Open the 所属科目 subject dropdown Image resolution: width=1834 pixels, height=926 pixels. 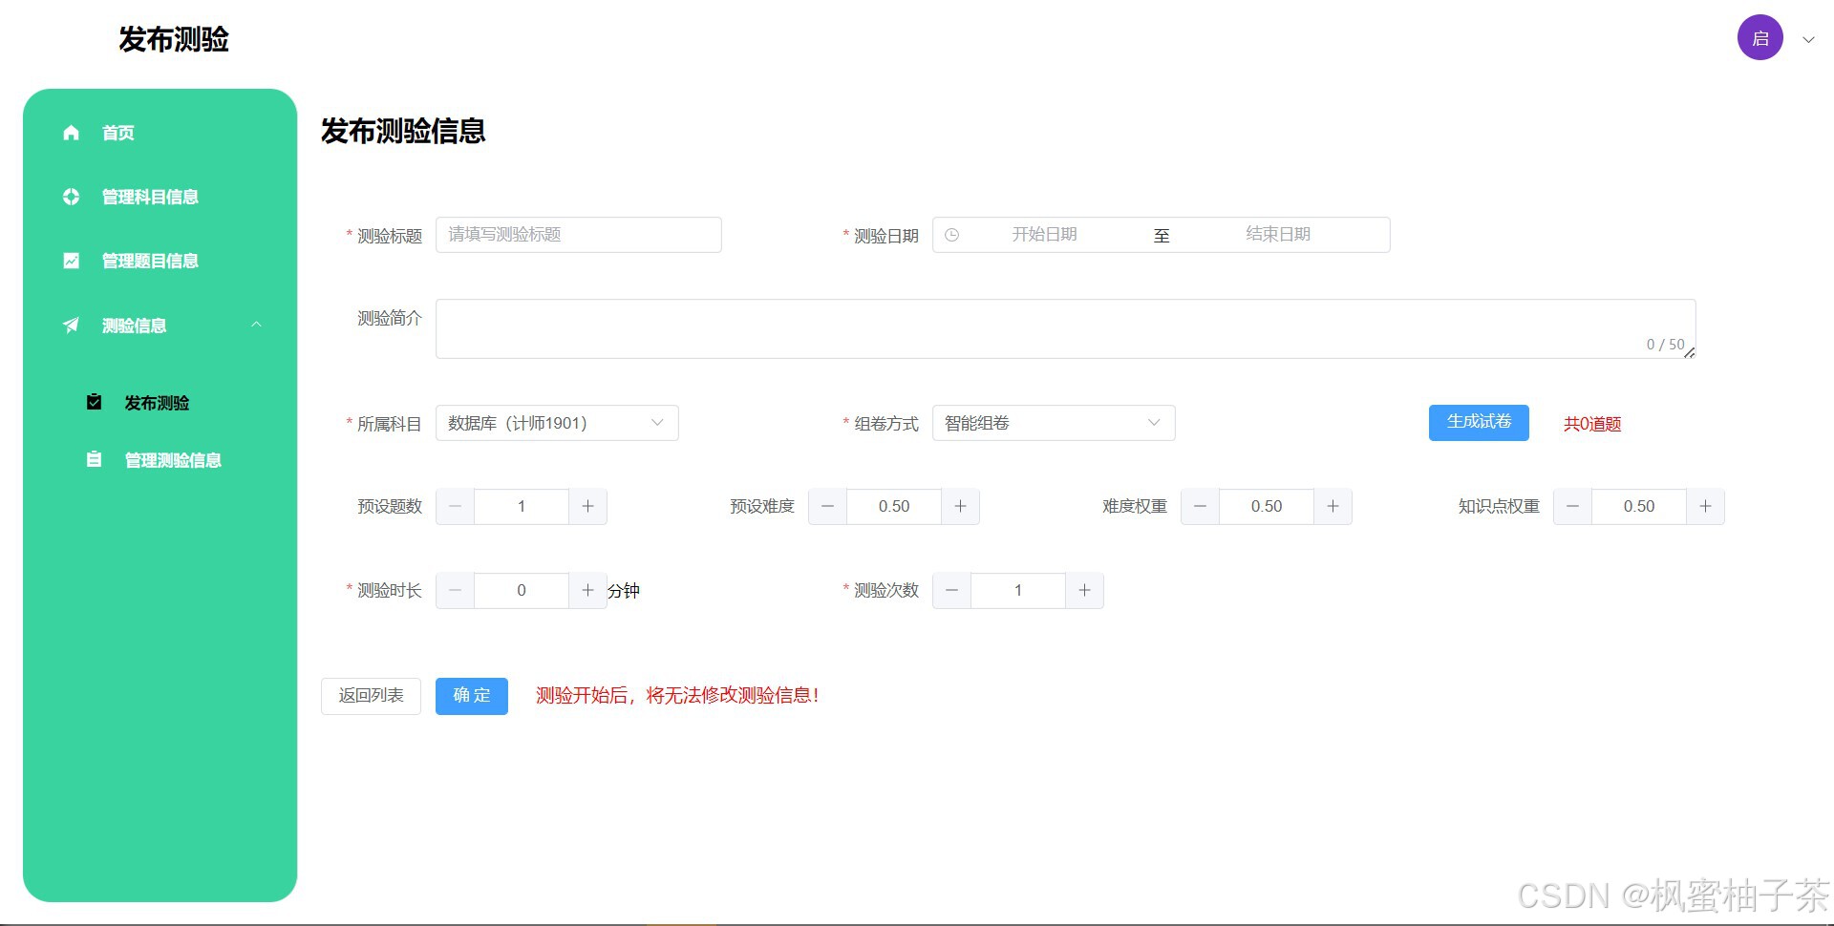[x=557, y=423]
